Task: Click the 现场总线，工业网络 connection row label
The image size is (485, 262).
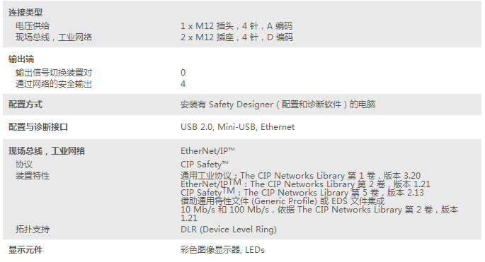Action: 54,37
